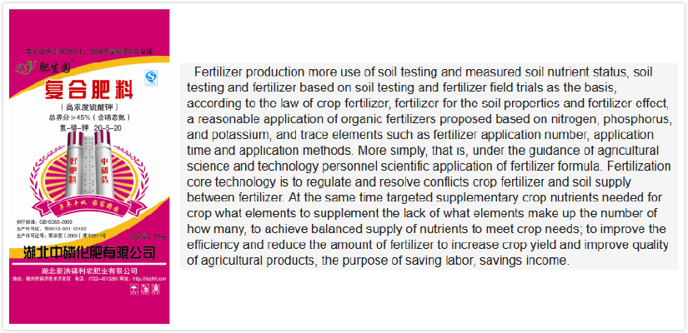This screenshot has width=688, height=333.
Task: Click the middle handling symbol at bag bottom
Action: click(x=145, y=289)
